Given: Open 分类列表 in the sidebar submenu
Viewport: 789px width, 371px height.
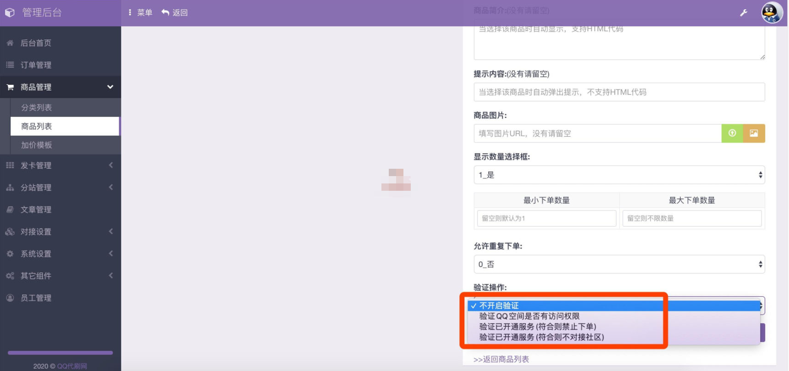Looking at the screenshot, I should pyautogui.click(x=37, y=107).
